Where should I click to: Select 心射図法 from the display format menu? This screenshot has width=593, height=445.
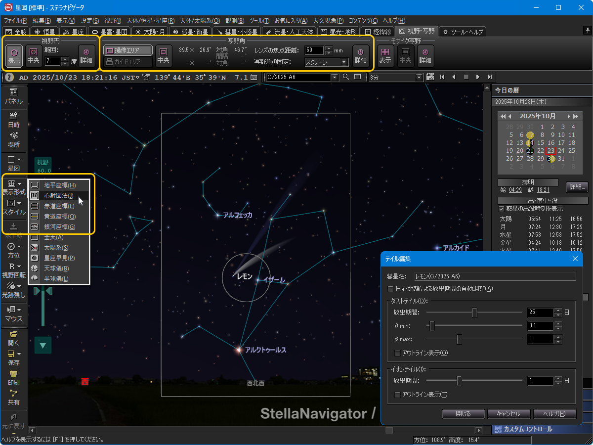pyautogui.click(x=59, y=196)
